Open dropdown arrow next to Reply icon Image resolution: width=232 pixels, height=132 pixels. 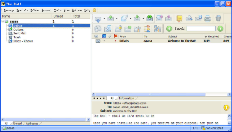(x=143, y=19)
